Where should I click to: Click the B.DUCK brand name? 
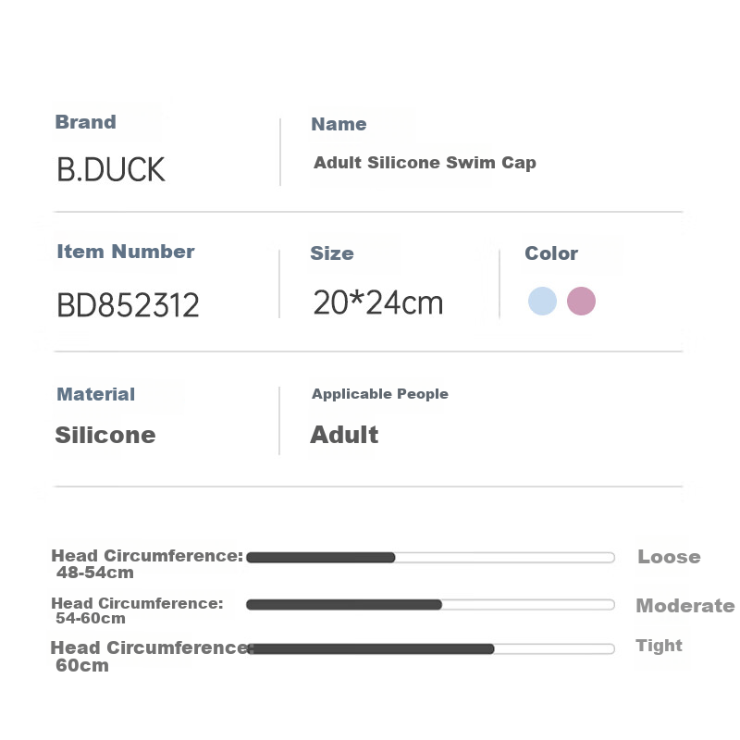pos(111,169)
